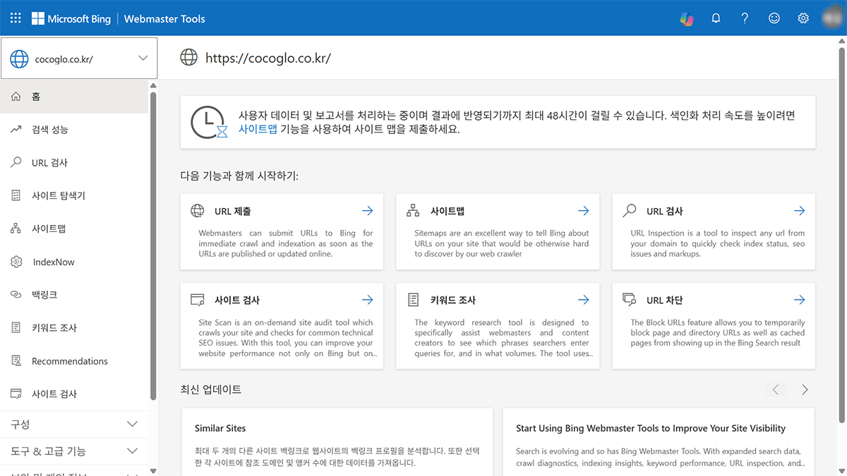The height and width of the screenshot is (476, 847).
Task: Select 홈 in the sidebar
Action: [74, 96]
